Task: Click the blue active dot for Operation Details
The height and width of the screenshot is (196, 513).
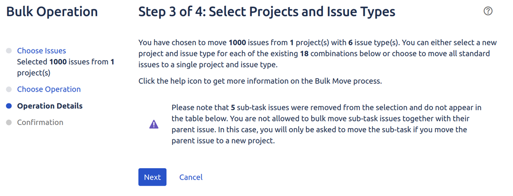Action: tap(9, 106)
